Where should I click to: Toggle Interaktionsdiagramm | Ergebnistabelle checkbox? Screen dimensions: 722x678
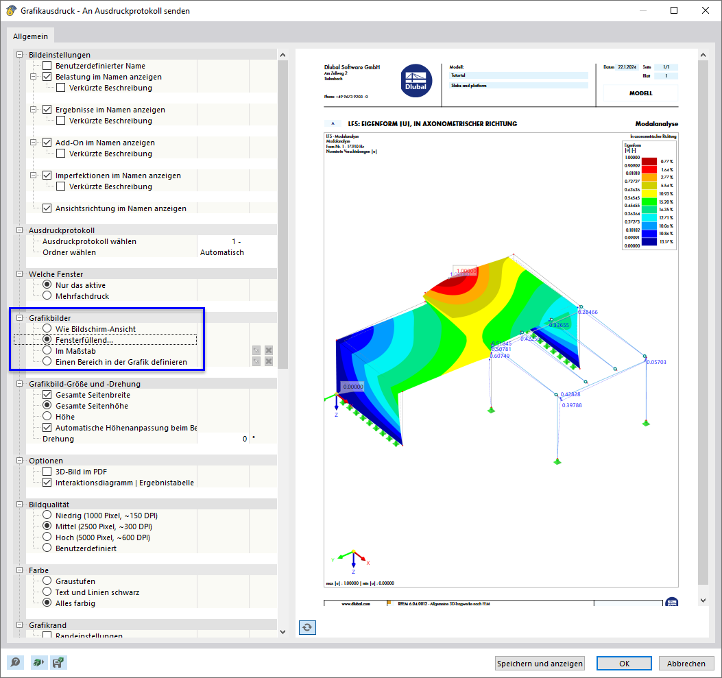point(47,483)
